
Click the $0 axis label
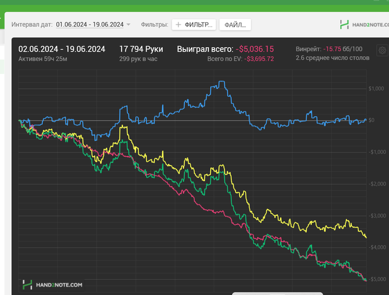371,121
